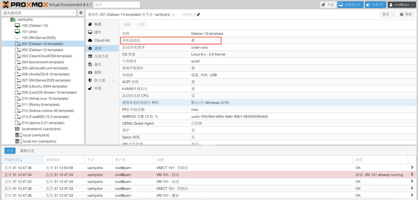Click the list icon on 任务历史

90,56
